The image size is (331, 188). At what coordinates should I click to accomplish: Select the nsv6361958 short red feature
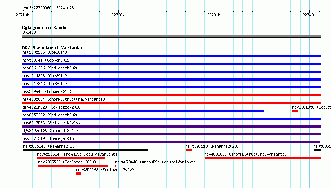point(295,111)
